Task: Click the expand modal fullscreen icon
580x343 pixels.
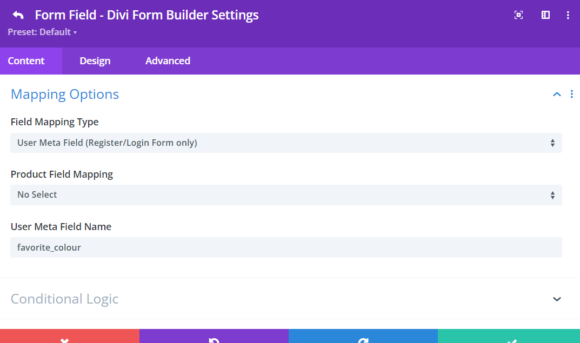Action: click(518, 15)
